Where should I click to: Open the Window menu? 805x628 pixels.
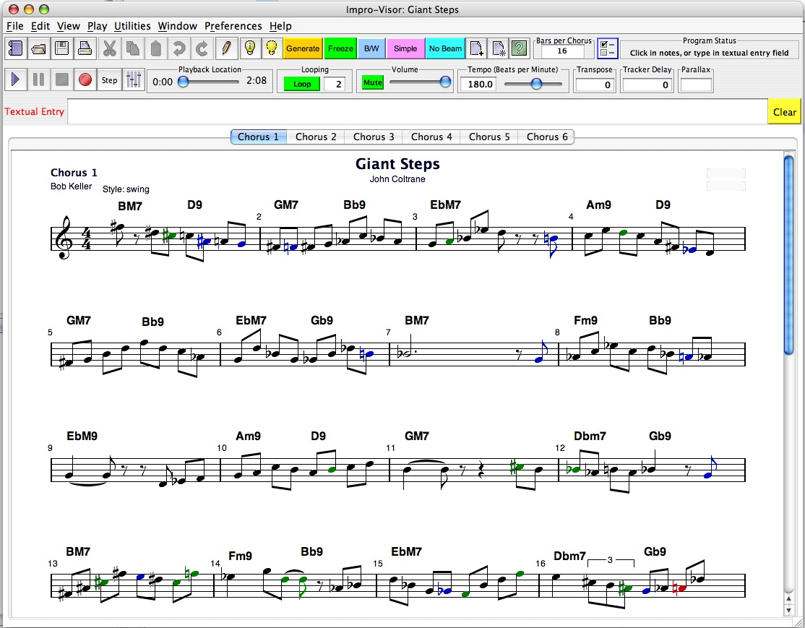tap(177, 26)
